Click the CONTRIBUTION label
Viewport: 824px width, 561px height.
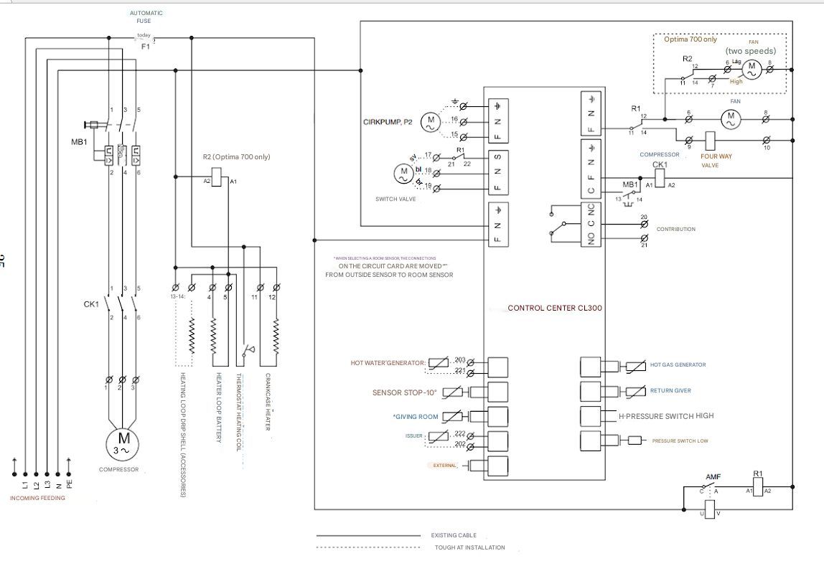click(x=676, y=229)
